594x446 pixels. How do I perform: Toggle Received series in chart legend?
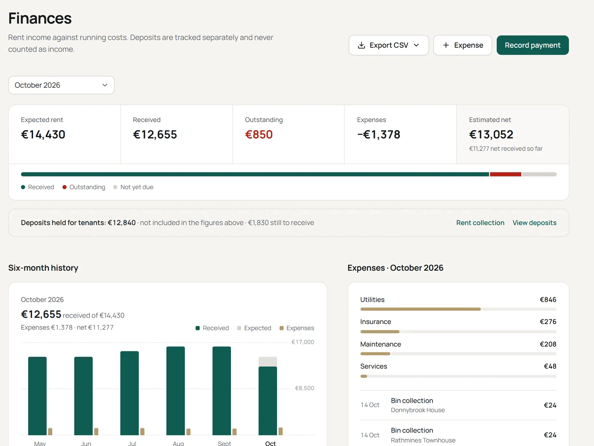click(212, 328)
